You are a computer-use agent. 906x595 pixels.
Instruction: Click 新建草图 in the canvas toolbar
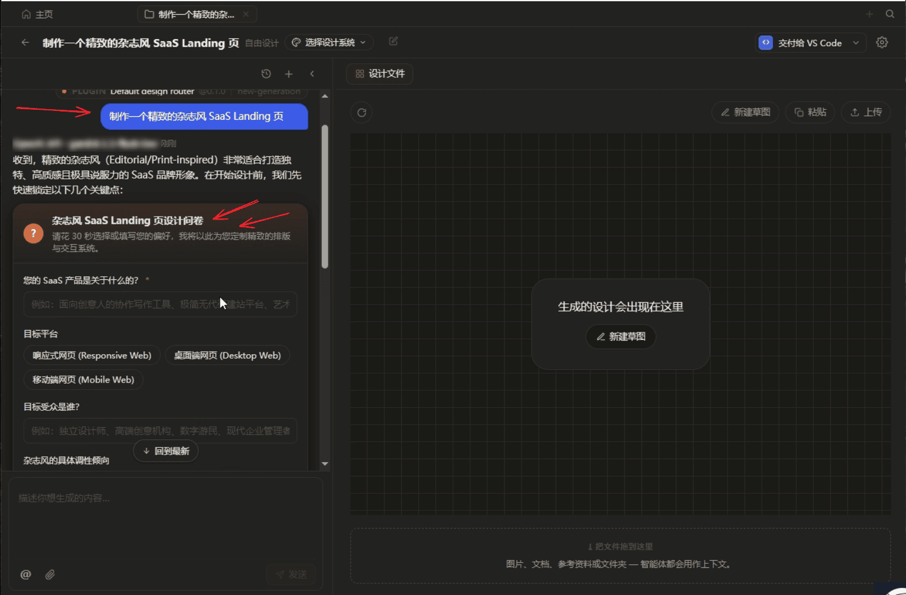(745, 112)
